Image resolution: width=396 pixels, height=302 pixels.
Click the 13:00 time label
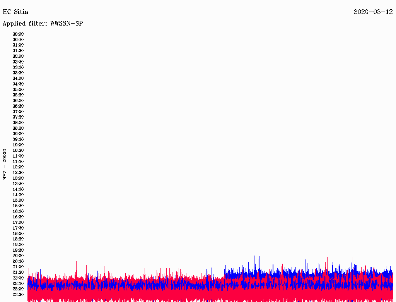point(18,178)
